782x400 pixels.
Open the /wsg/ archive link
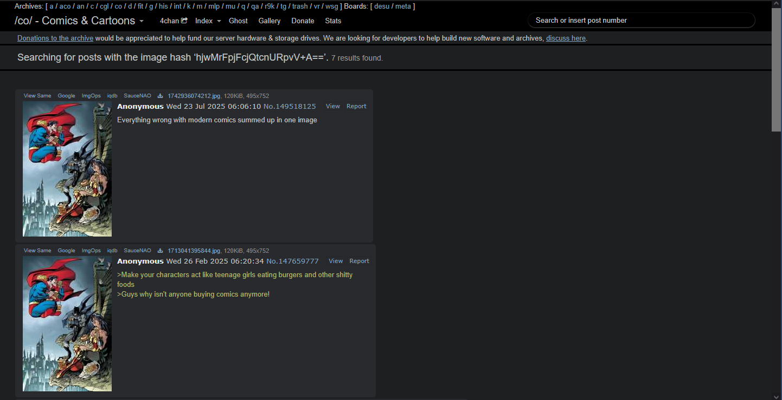click(x=331, y=6)
